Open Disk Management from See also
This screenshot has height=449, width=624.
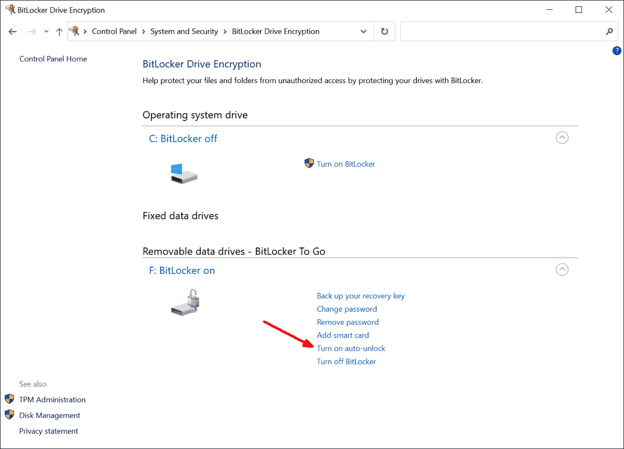pos(48,415)
